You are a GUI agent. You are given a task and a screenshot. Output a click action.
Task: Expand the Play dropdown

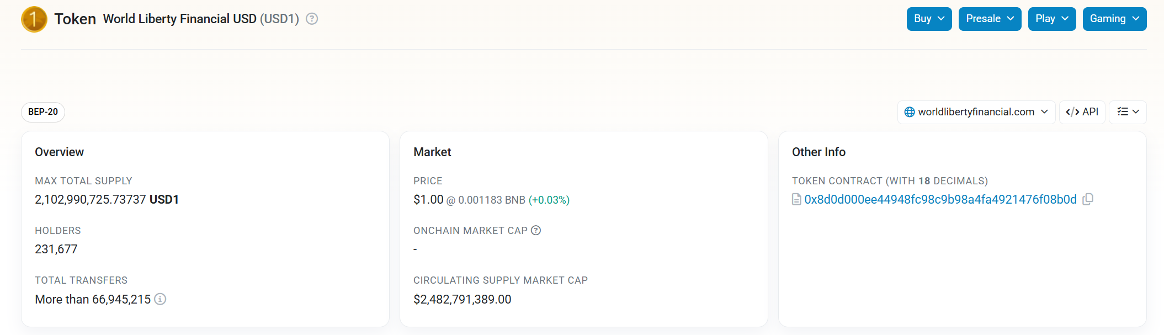tap(1051, 19)
